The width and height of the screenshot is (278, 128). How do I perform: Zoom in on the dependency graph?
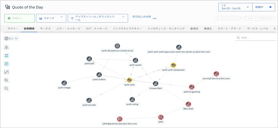[6, 80]
